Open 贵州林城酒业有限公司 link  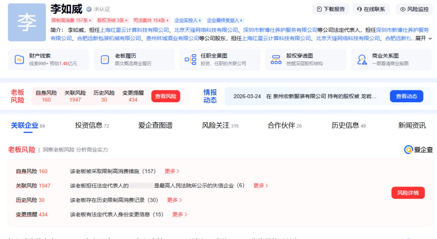(x=172, y=38)
